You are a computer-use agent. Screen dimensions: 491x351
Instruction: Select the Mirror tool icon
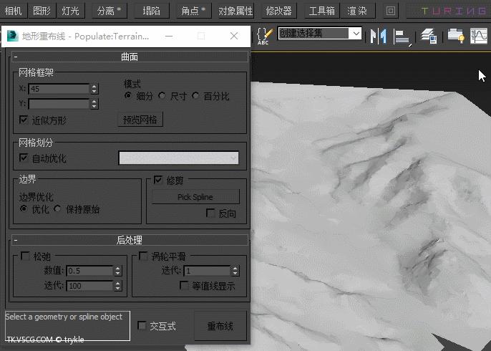[x=378, y=36]
